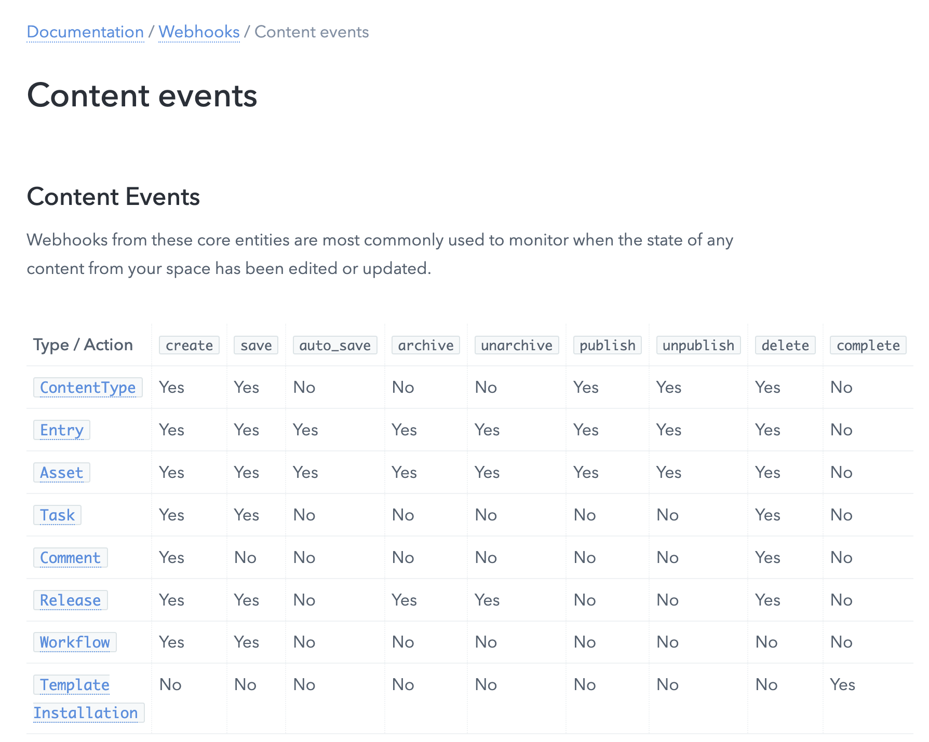Viewport: 929px width, 742px height.
Task: Click the Entry type link
Action: 62,430
